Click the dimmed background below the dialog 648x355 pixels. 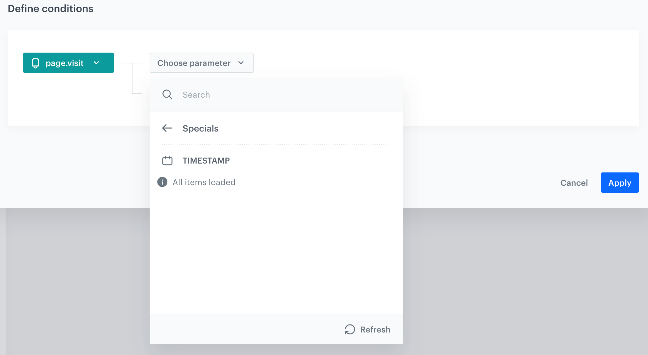523,279
